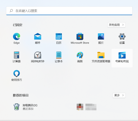The height and width of the screenshot is (121, 138).
Task: Open 文件资源管理器 file explorer
Action: pos(101,57)
